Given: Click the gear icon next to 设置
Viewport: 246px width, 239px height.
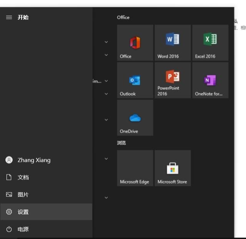Looking at the screenshot, I should tap(9, 212).
